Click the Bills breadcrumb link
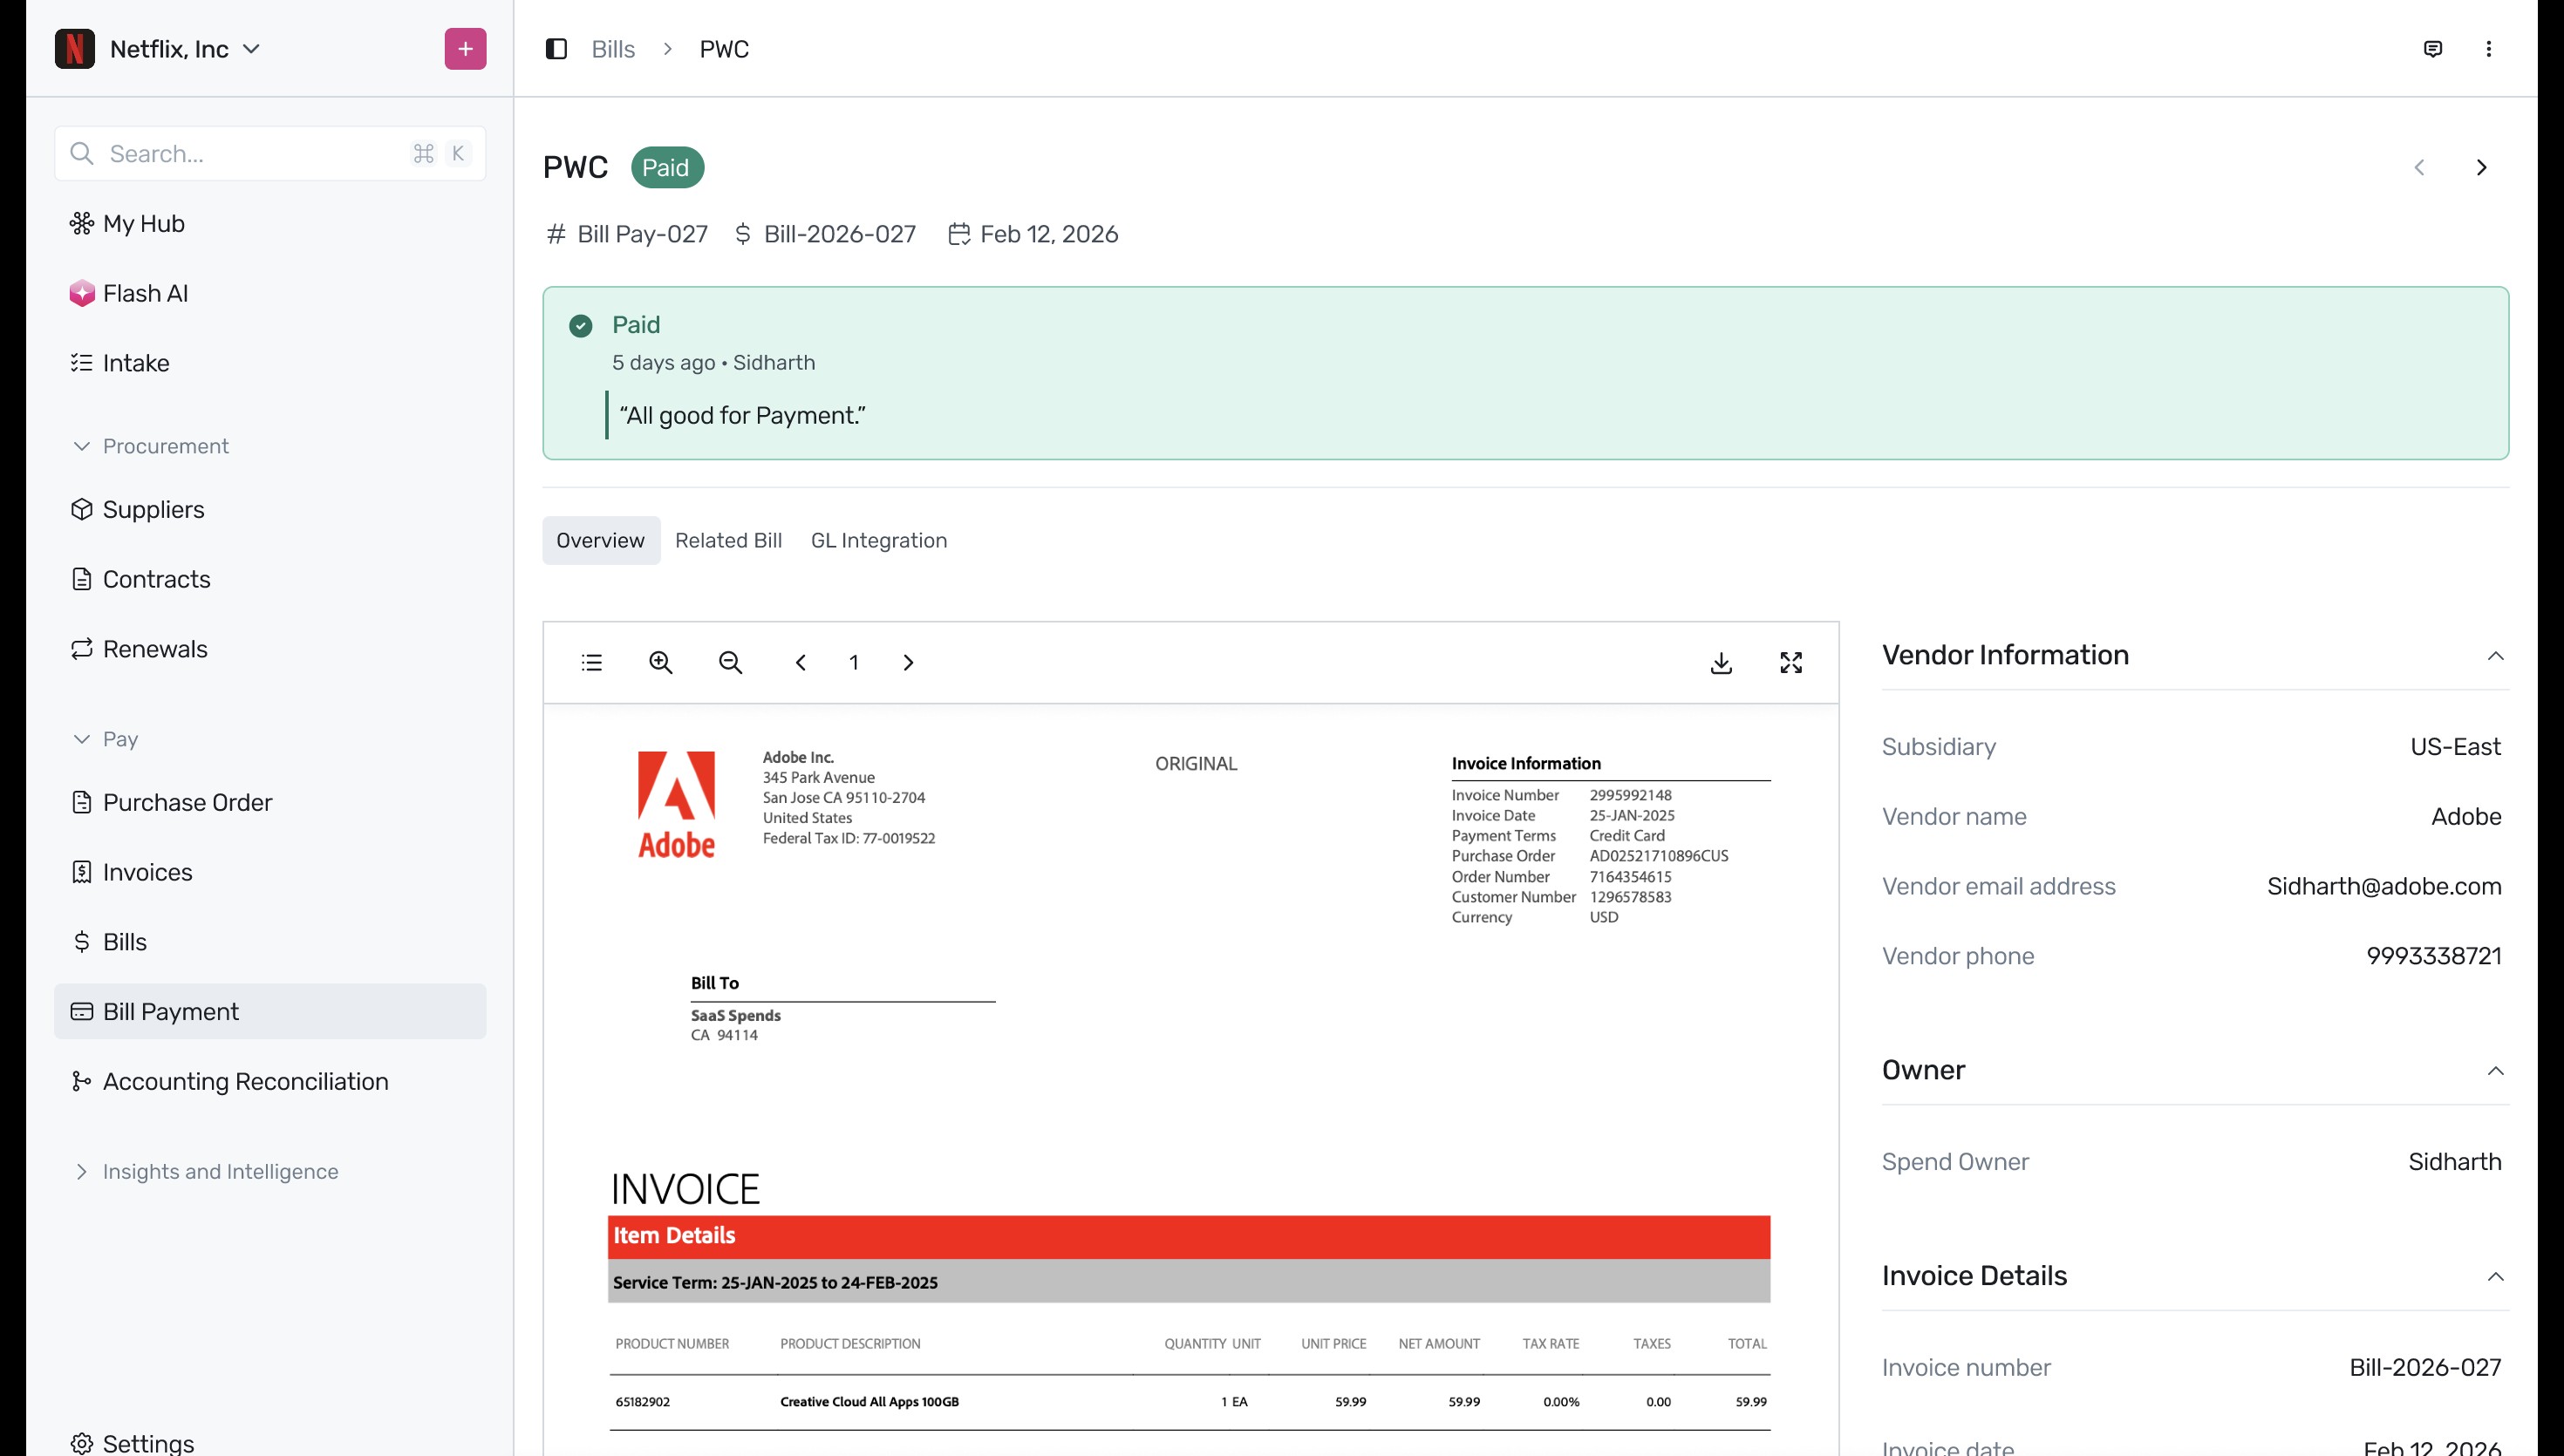Screen dimensions: 2564x1456 point(613,49)
